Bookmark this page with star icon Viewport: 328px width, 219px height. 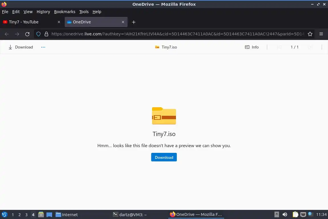click(310, 34)
